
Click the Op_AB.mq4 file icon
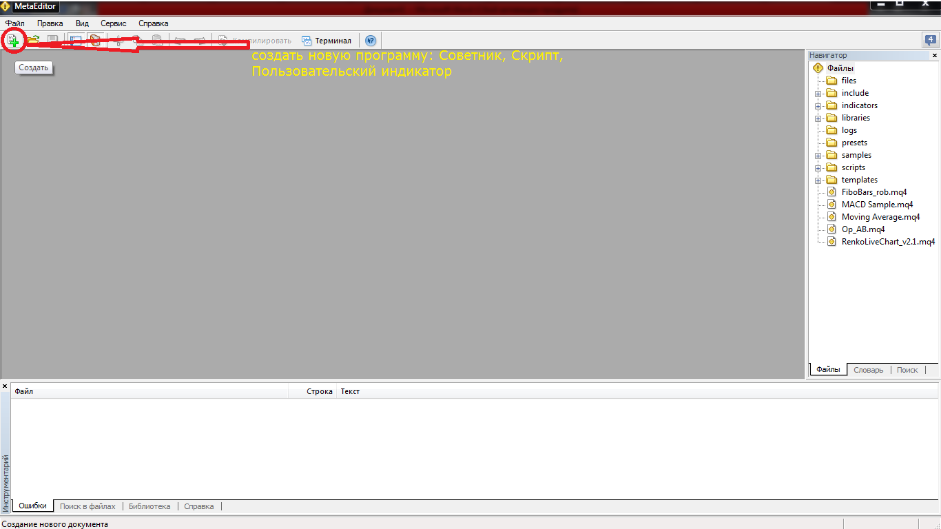click(831, 229)
